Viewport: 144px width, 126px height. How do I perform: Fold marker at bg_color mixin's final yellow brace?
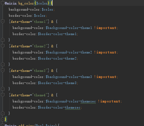3,119
